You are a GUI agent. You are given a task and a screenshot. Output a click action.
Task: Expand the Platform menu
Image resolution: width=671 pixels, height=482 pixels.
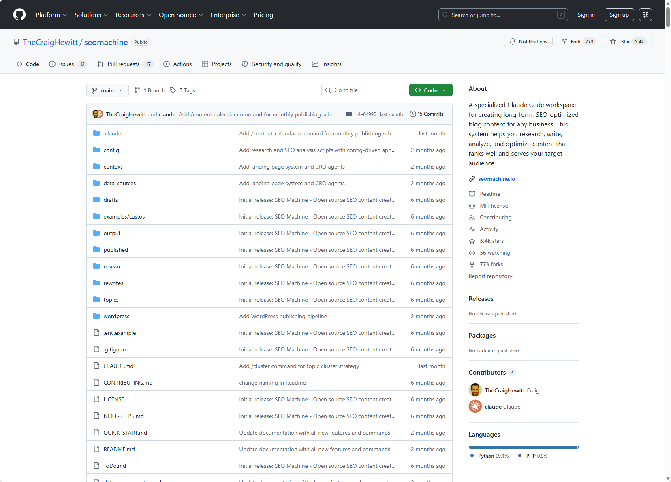coord(51,15)
